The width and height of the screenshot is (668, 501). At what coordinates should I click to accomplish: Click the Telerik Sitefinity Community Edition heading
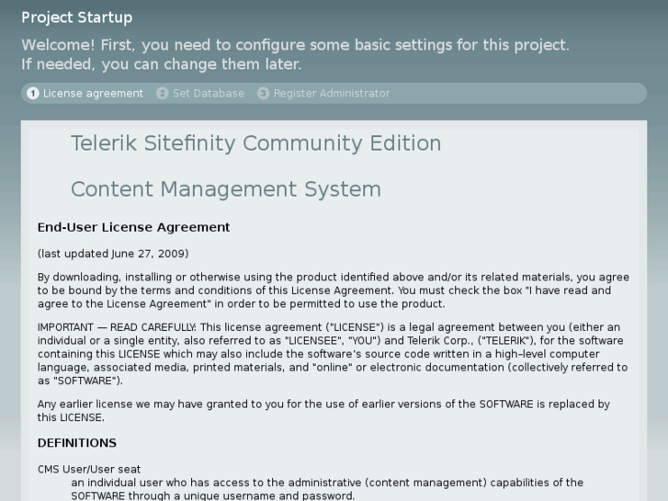pyautogui.click(x=255, y=143)
